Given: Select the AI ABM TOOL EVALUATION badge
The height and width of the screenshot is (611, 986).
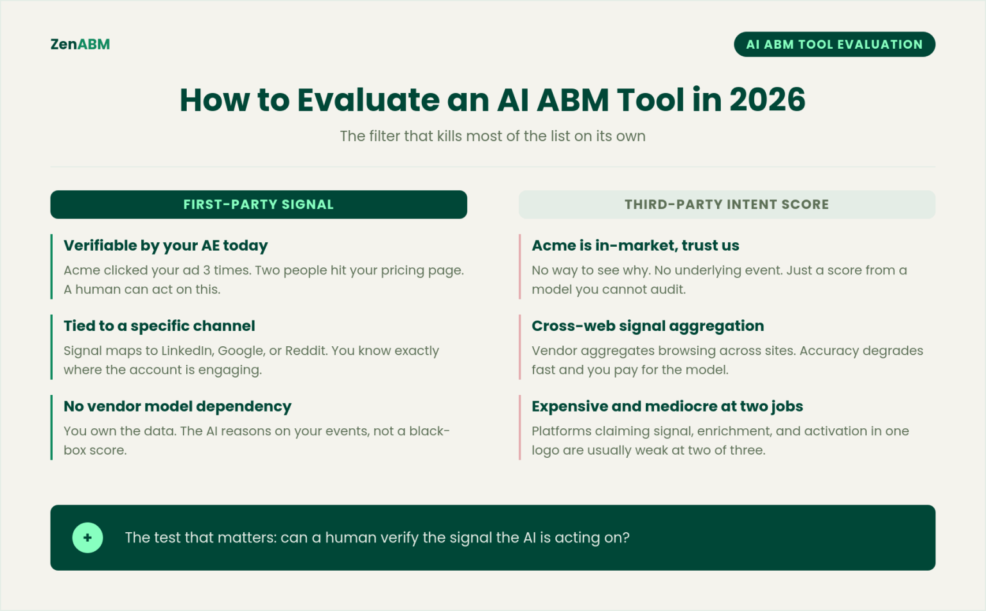Looking at the screenshot, I should point(835,44).
